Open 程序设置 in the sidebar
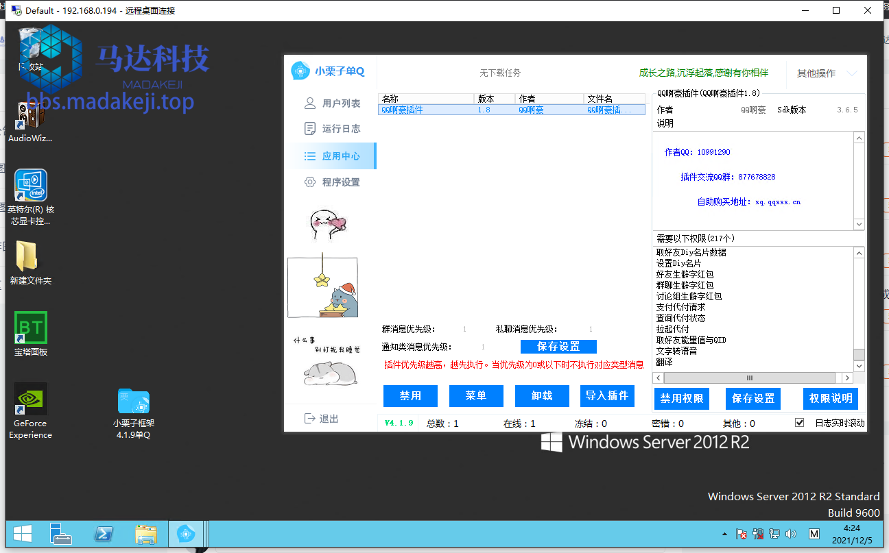This screenshot has height=553, width=889. (x=332, y=182)
